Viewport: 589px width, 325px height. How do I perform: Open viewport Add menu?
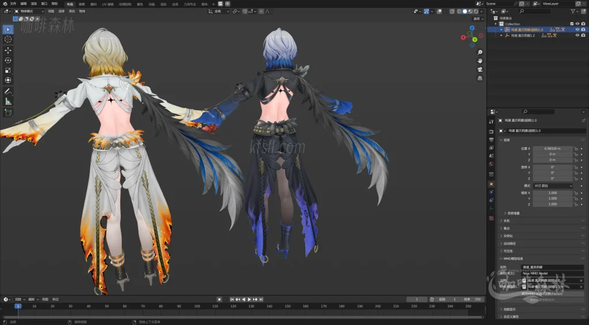pos(72,11)
